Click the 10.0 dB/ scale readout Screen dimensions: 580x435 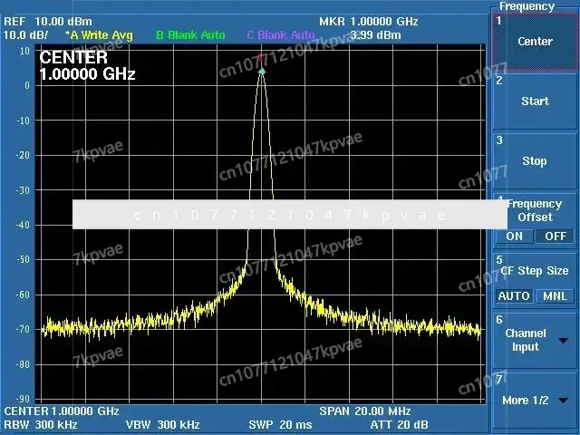[25, 35]
